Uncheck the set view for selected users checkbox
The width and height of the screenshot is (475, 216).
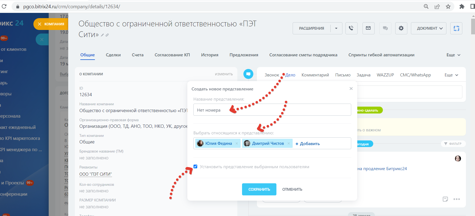pos(195,167)
